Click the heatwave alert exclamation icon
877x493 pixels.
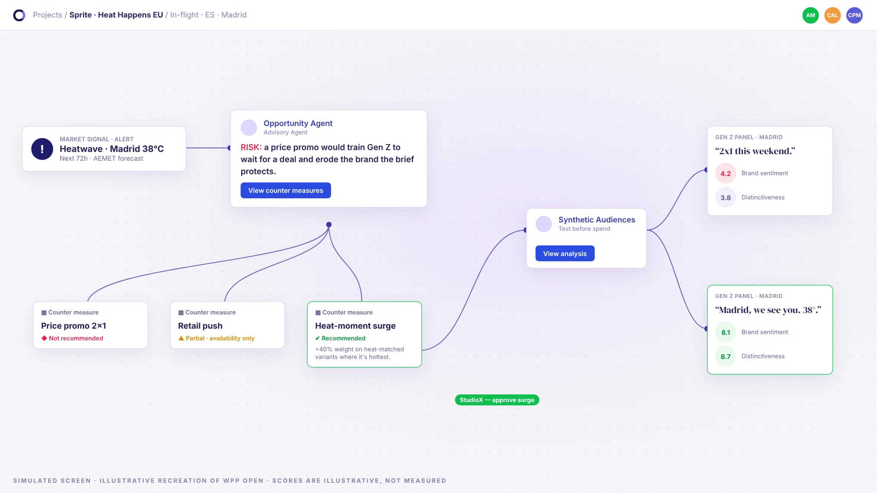coord(42,149)
